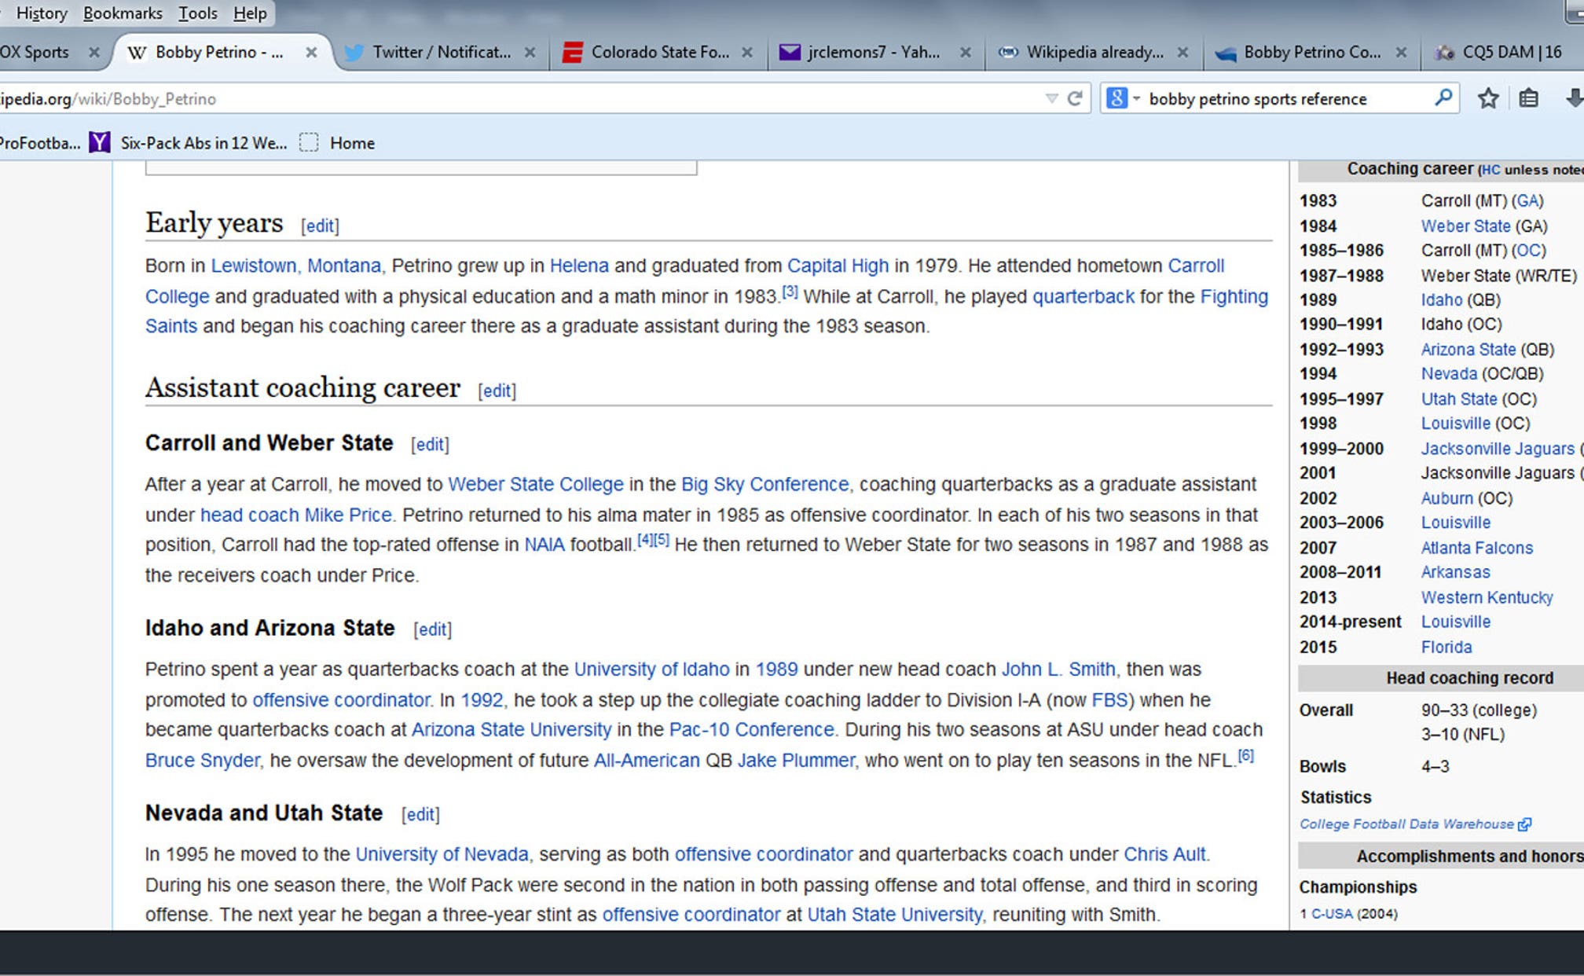The height and width of the screenshot is (976, 1584).
Task: Open the Lewistown, Montana link
Action: pos(295,266)
